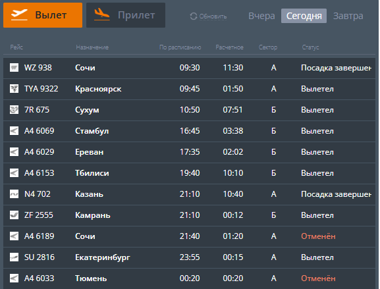Click the cancelled Тюмень flight A4 6033 status

pyautogui.click(x=318, y=278)
